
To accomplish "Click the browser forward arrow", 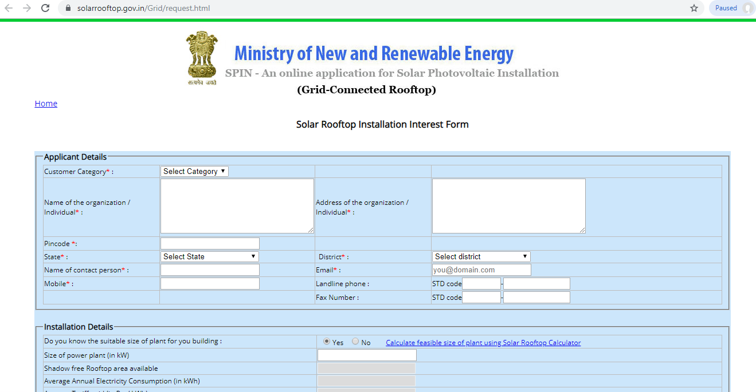I will click(x=27, y=8).
